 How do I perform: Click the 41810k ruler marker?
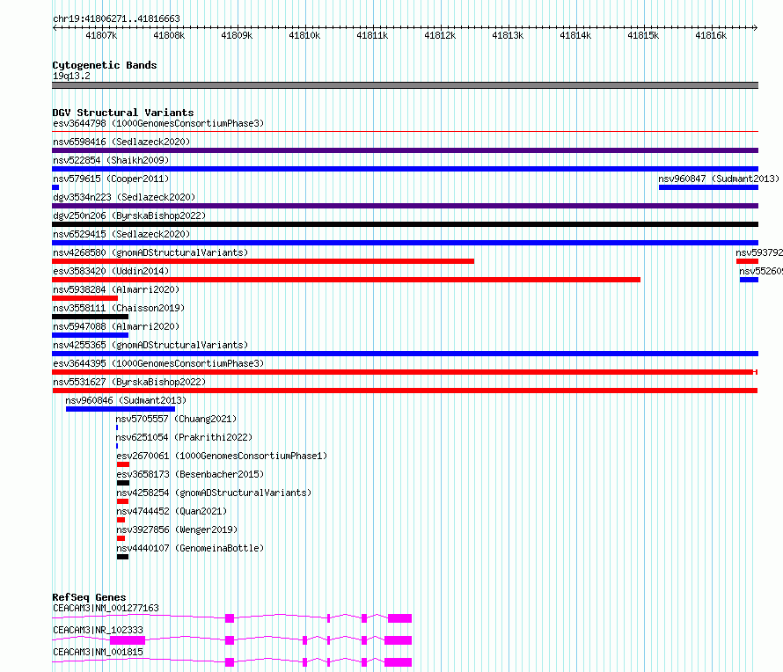tap(304, 35)
